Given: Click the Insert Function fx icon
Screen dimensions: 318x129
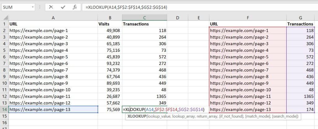Looking at the screenshot, I should [x=75, y=7].
